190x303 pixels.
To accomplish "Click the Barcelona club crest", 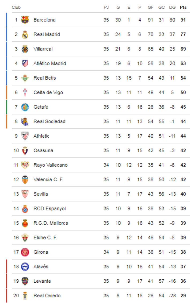I will click(25, 20).
